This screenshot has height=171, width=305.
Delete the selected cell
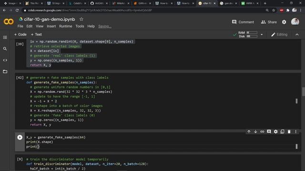coord(289,132)
